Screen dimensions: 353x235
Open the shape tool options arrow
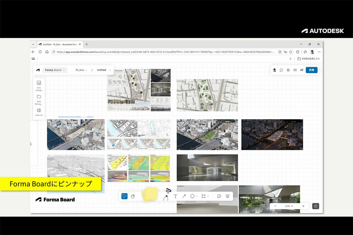pyautogui.click(x=197, y=196)
